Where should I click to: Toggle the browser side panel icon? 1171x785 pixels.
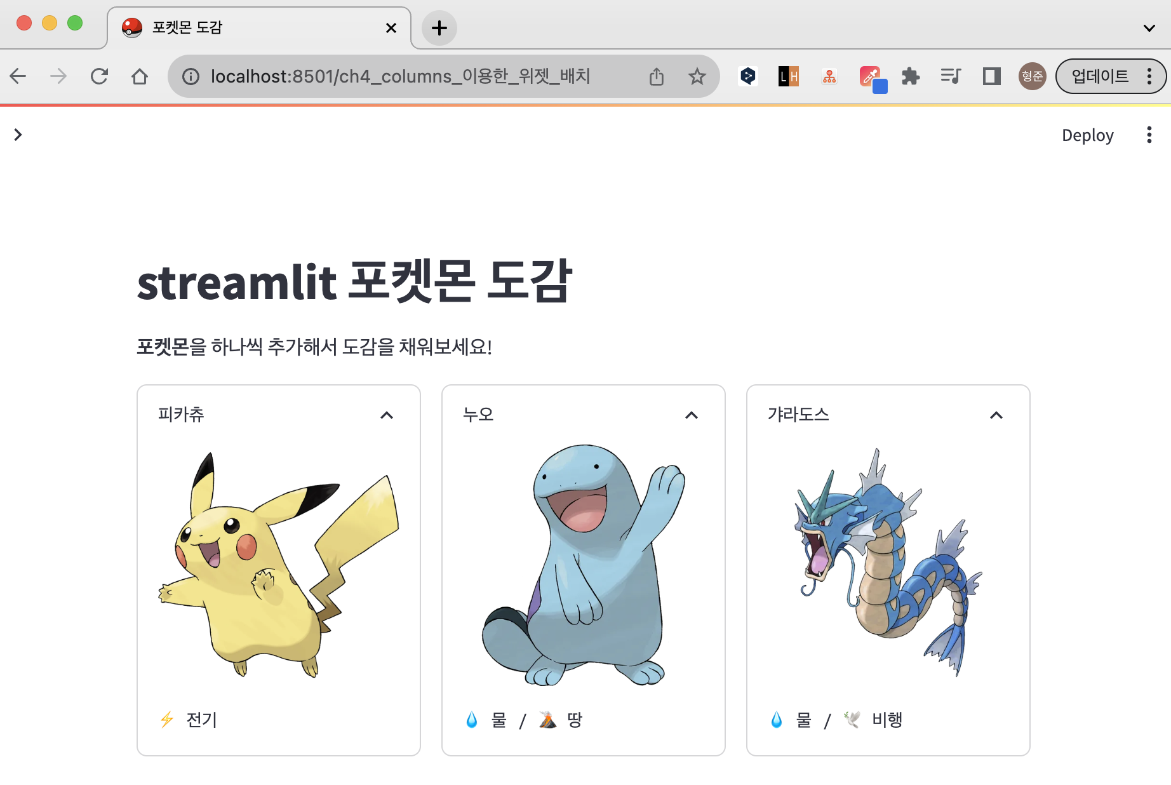coord(991,77)
